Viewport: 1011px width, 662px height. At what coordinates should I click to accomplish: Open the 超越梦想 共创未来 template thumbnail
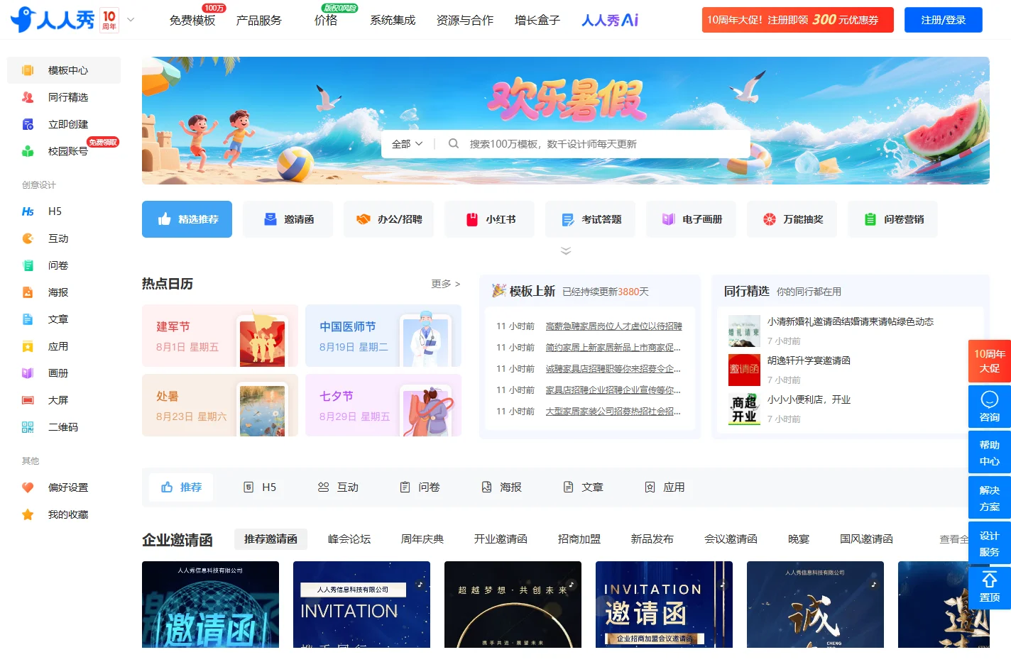pyautogui.click(x=513, y=605)
